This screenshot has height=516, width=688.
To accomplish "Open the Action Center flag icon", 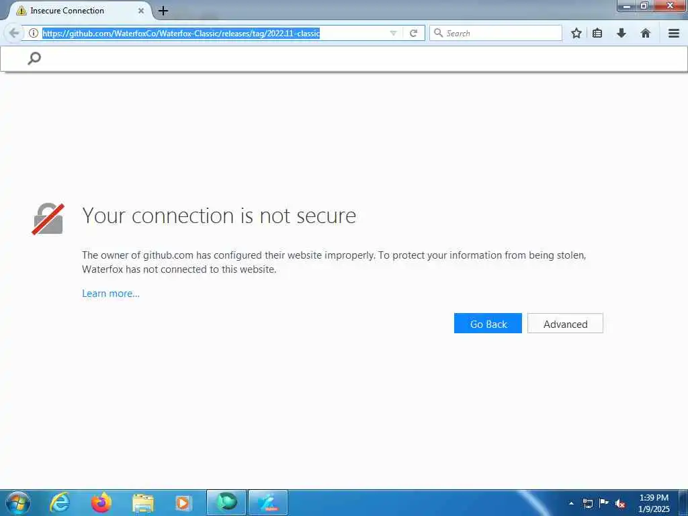I will (x=604, y=503).
